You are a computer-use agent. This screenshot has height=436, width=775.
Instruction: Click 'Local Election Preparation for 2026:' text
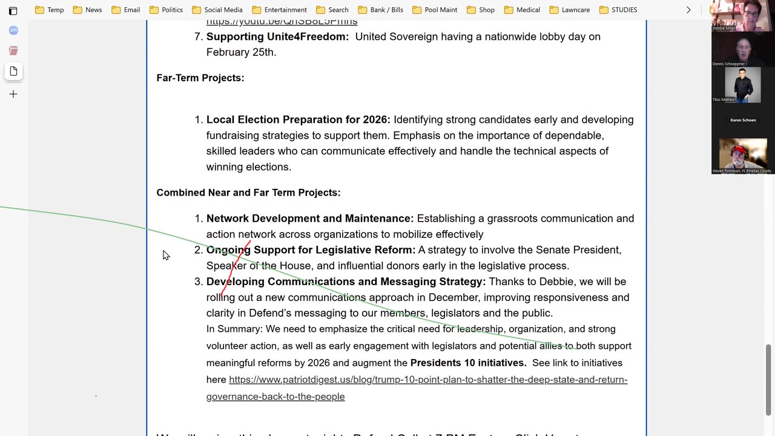click(298, 120)
